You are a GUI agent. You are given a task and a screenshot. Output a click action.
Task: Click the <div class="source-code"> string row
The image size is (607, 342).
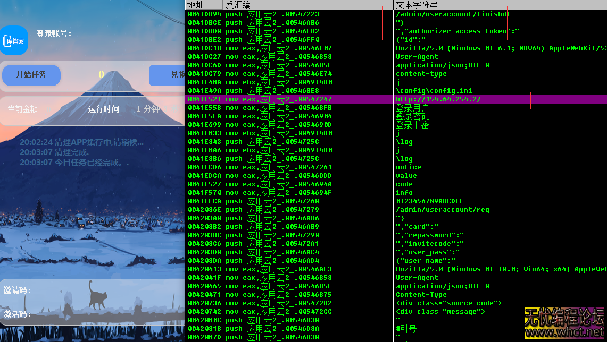(x=448, y=303)
